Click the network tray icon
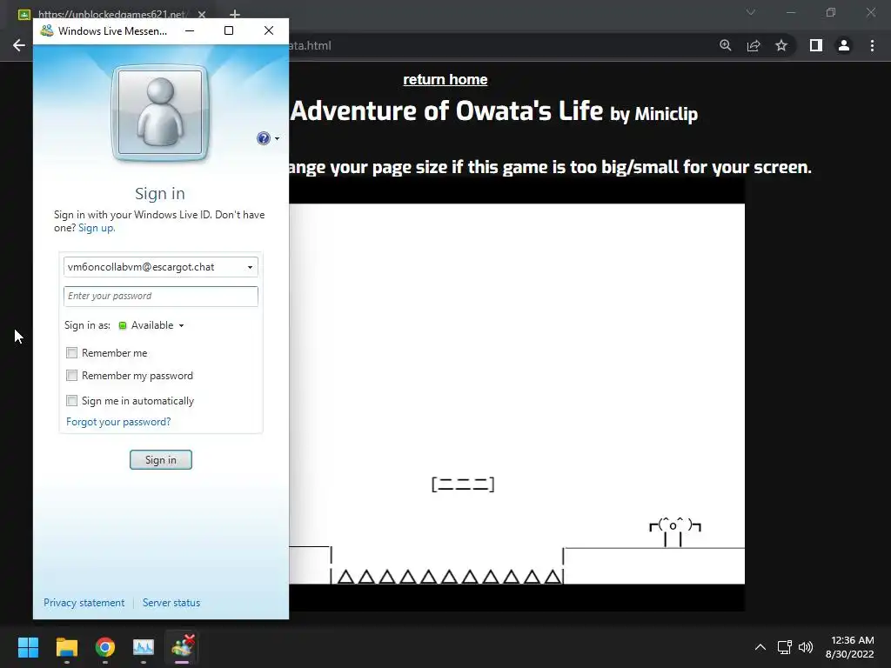This screenshot has height=668, width=891. pyautogui.click(x=785, y=647)
